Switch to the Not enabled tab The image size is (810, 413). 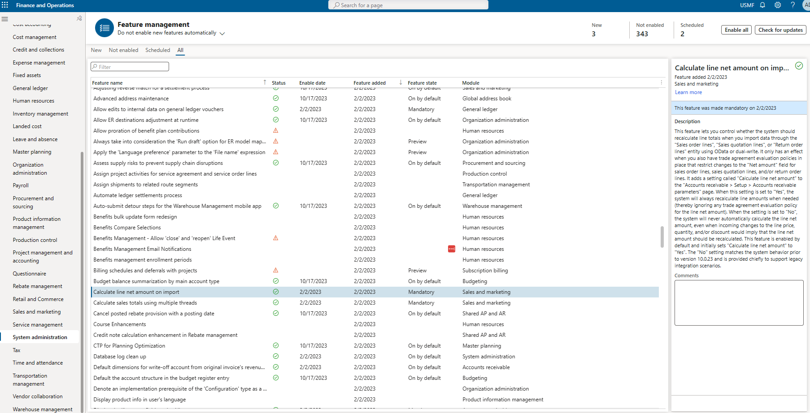[123, 50]
